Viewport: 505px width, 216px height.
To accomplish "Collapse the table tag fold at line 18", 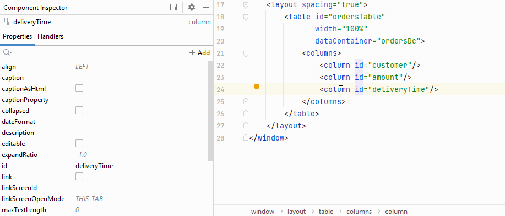I will tap(246, 17).
